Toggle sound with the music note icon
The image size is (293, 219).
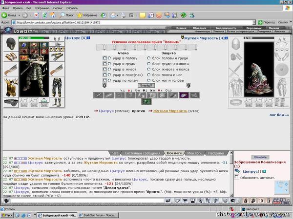(x=215, y=201)
